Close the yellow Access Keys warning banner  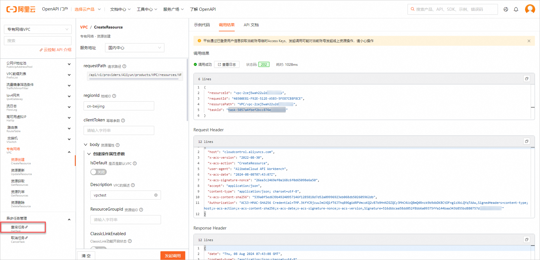529,41
